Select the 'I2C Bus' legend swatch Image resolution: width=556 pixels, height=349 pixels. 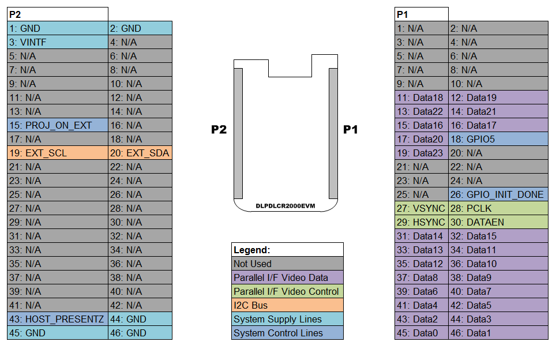pos(287,305)
